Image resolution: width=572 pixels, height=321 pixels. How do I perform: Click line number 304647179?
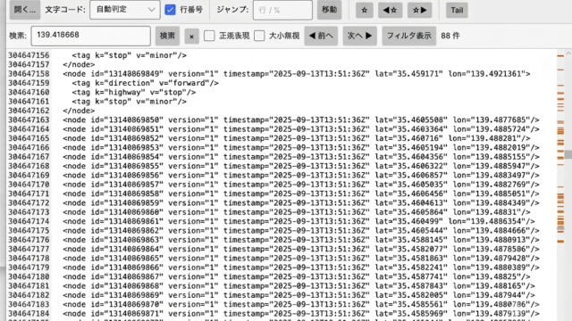(x=29, y=267)
